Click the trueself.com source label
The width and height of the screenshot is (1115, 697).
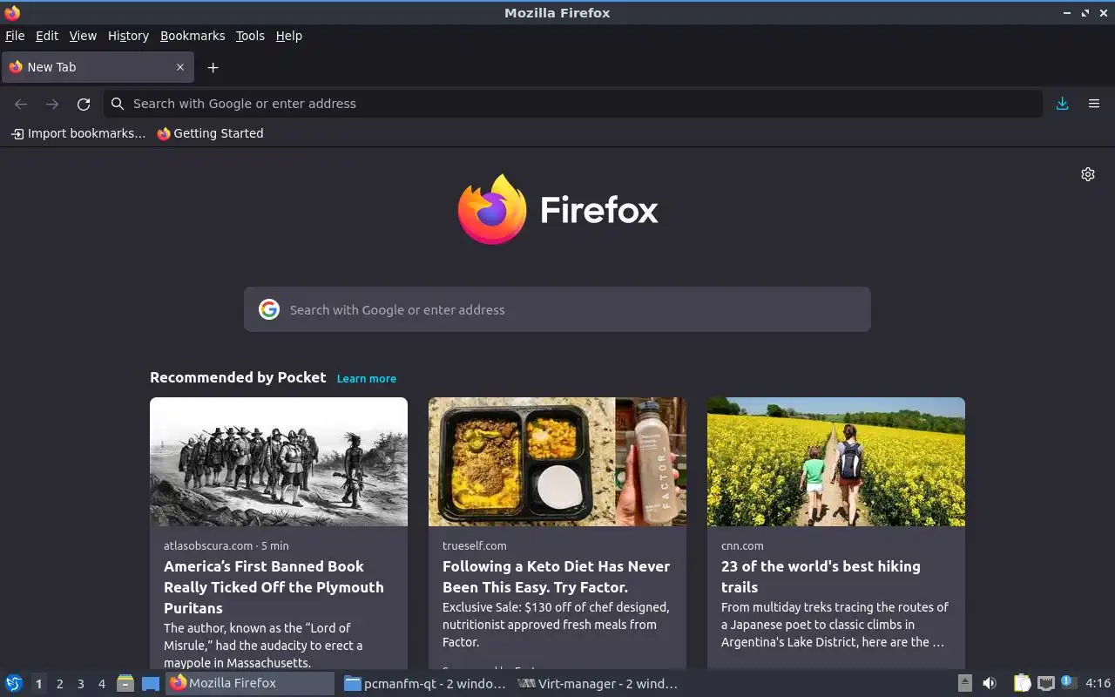coord(474,545)
